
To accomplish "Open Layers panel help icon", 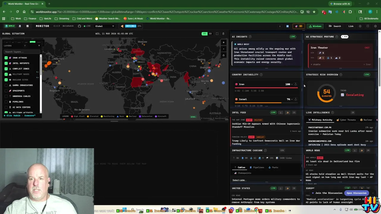I will 25,46.
